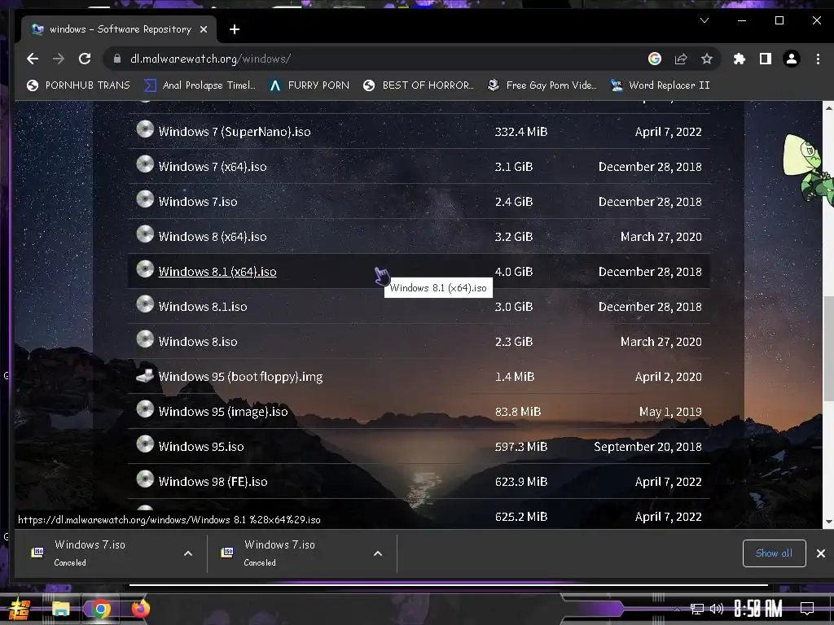Download Windows 95 (boot floppy).img

pyautogui.click(x=240, y=377)
